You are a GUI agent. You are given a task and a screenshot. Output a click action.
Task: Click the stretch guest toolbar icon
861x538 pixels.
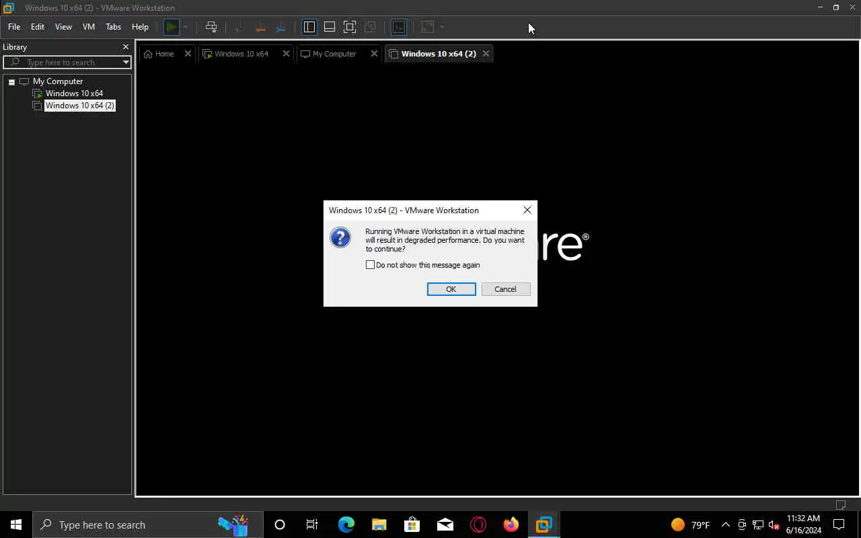[428, 27]
